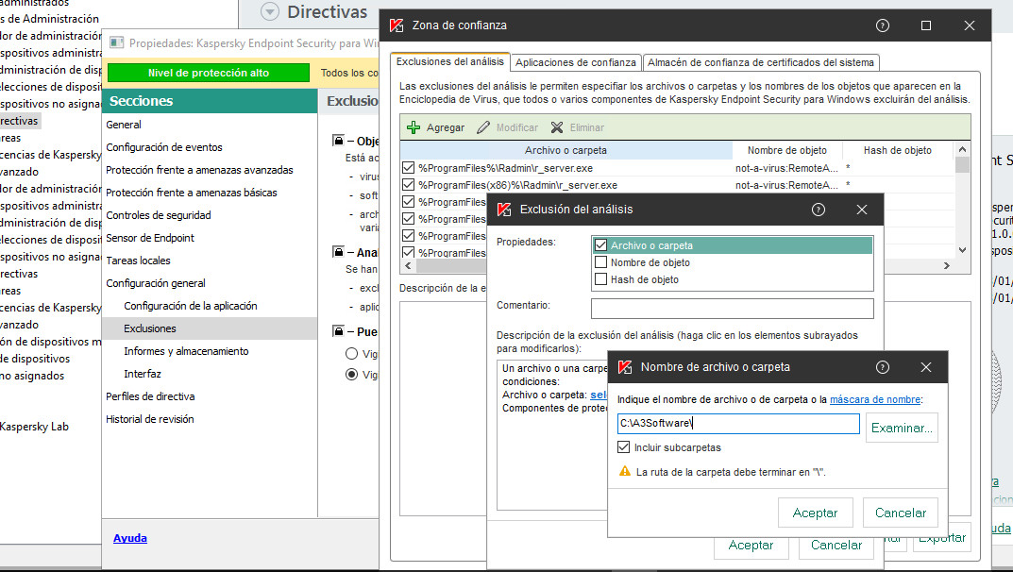The width and height of the screenshot is (1013, 572).
Task: Close the Nombre de archivo o carpeta dialog
Action: coord(926,367)
